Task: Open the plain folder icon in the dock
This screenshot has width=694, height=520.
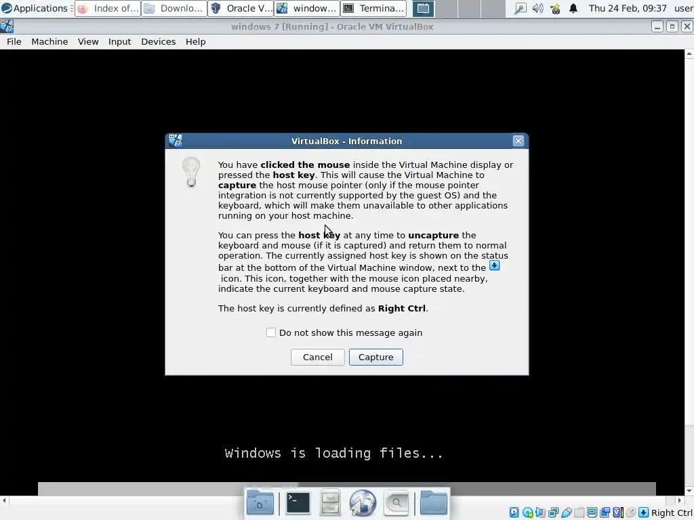Action: click(x=433, y=503)
